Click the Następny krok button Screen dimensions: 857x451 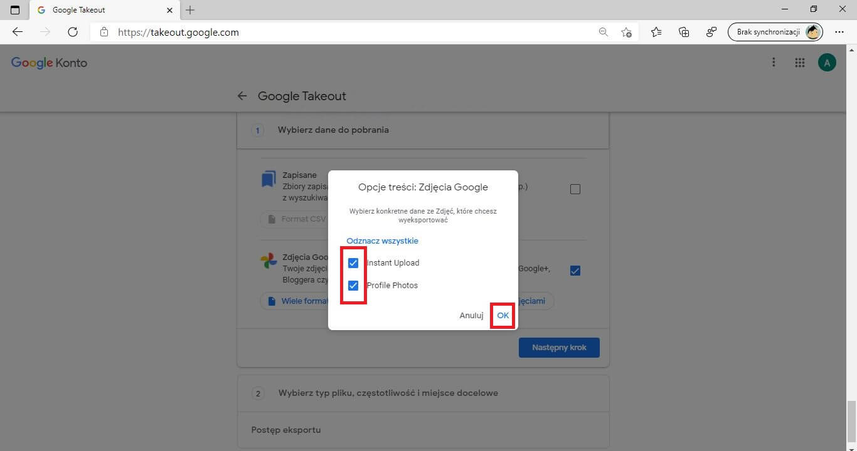tap(559, 348)
